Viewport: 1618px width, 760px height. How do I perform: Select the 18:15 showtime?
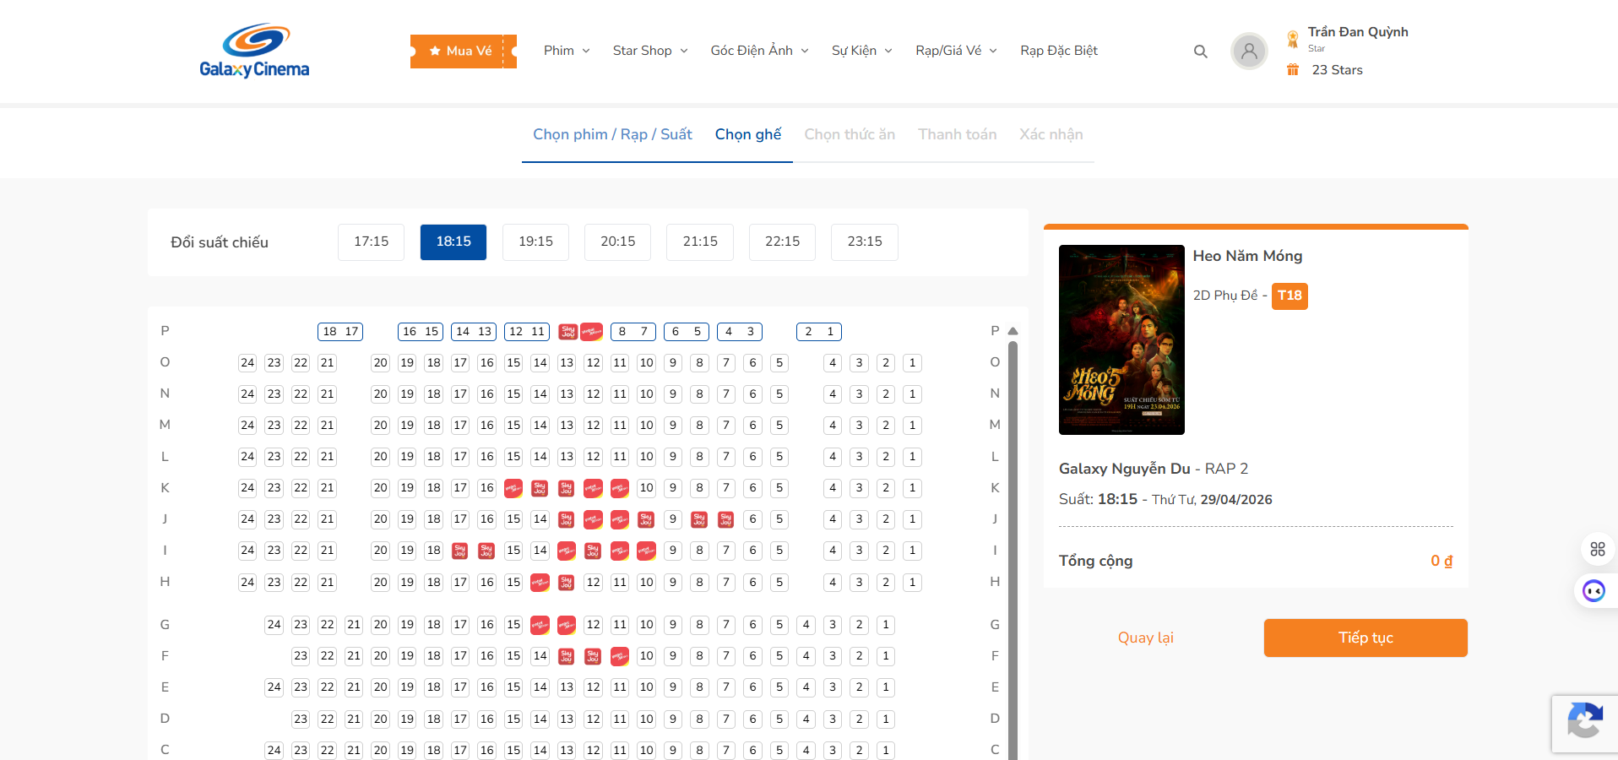[x=453, y=242]
